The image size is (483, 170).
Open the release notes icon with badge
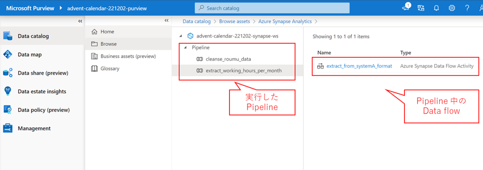coord(406,8)
